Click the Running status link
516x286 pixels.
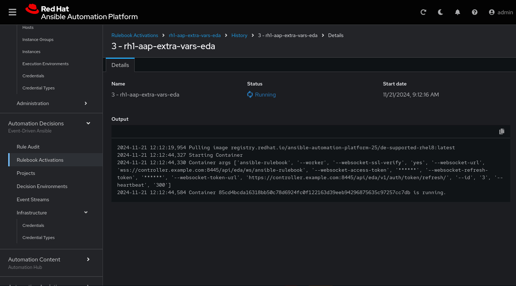coord(265,94)
